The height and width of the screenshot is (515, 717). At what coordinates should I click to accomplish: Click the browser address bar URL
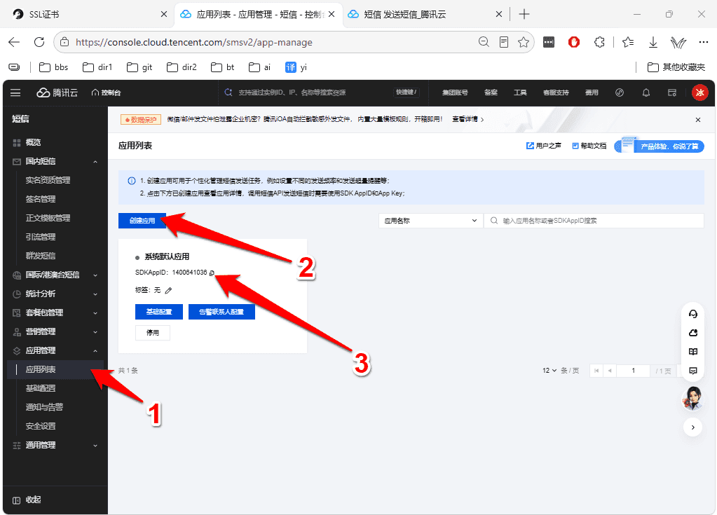point(194,43)
